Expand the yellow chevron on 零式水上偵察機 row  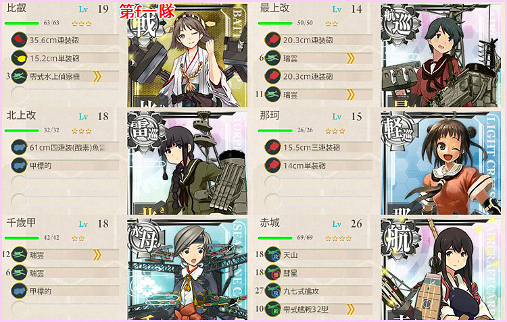(97, 76)
